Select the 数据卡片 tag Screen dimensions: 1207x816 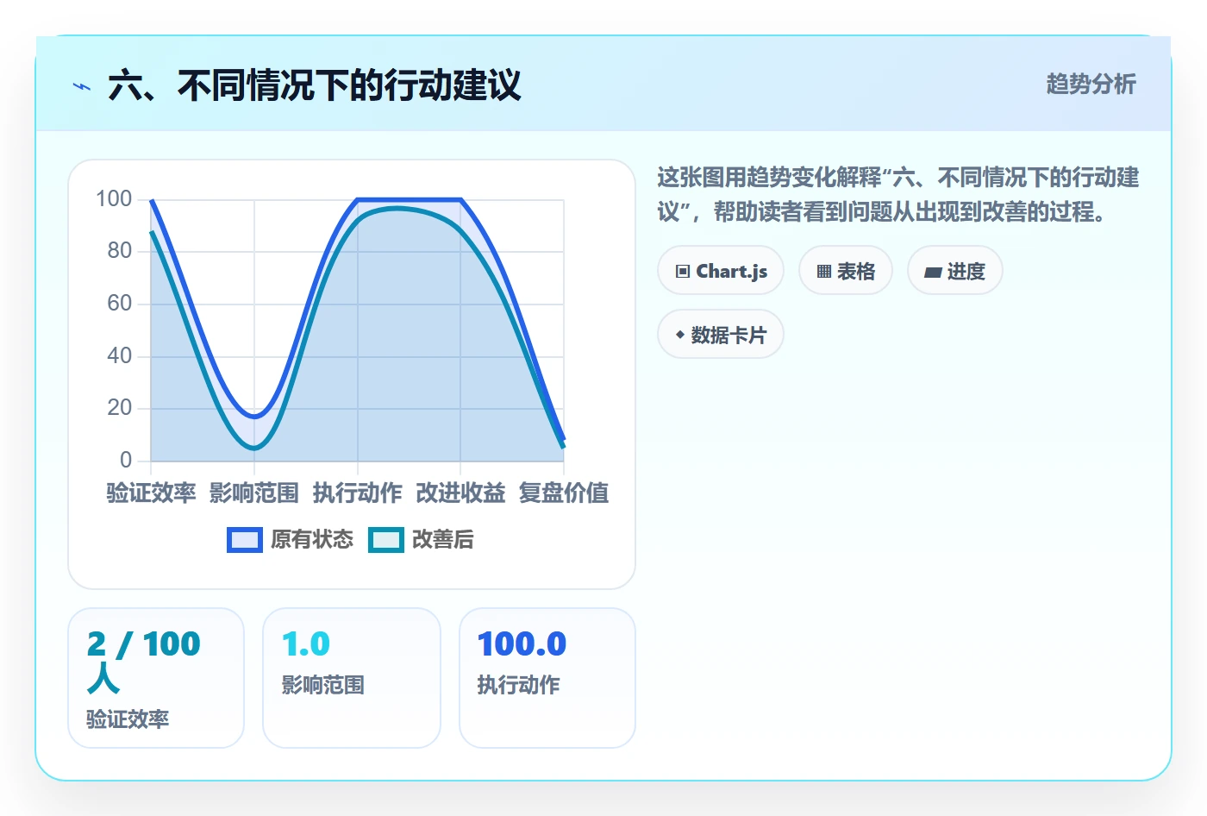pyautogui.click(x=721, y=335)
